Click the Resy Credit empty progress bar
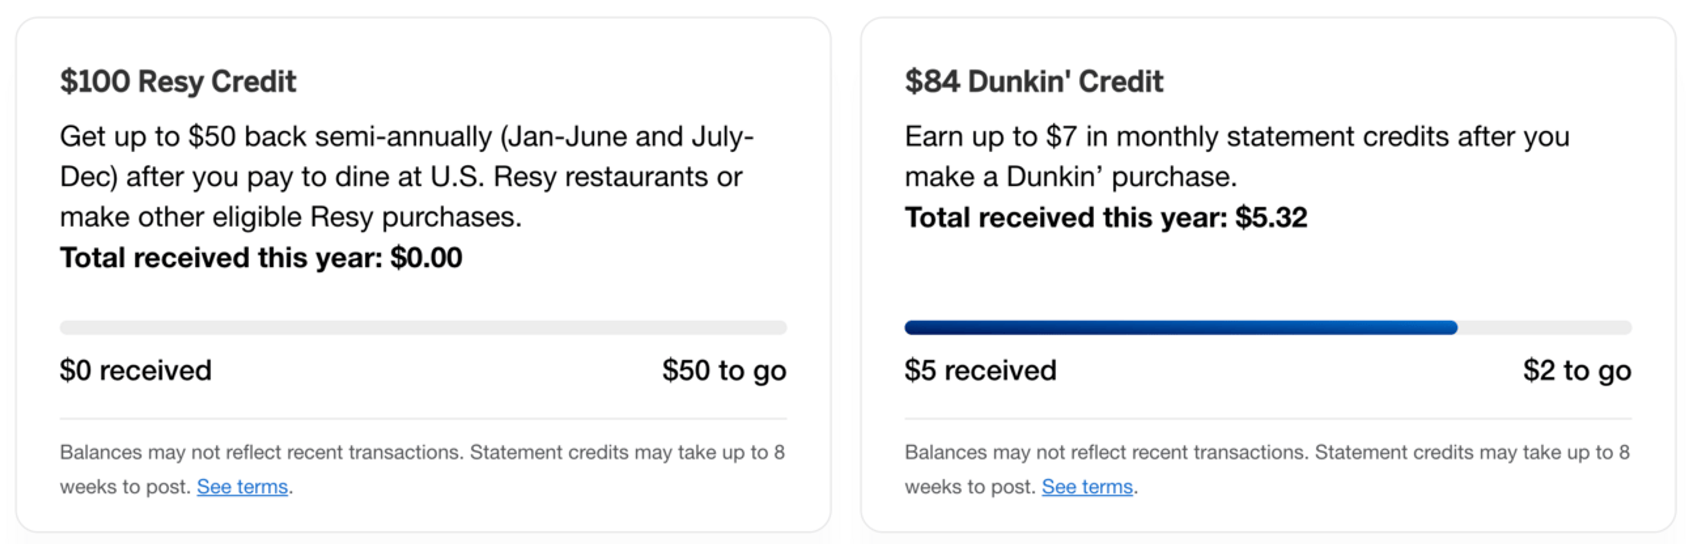 423,327
